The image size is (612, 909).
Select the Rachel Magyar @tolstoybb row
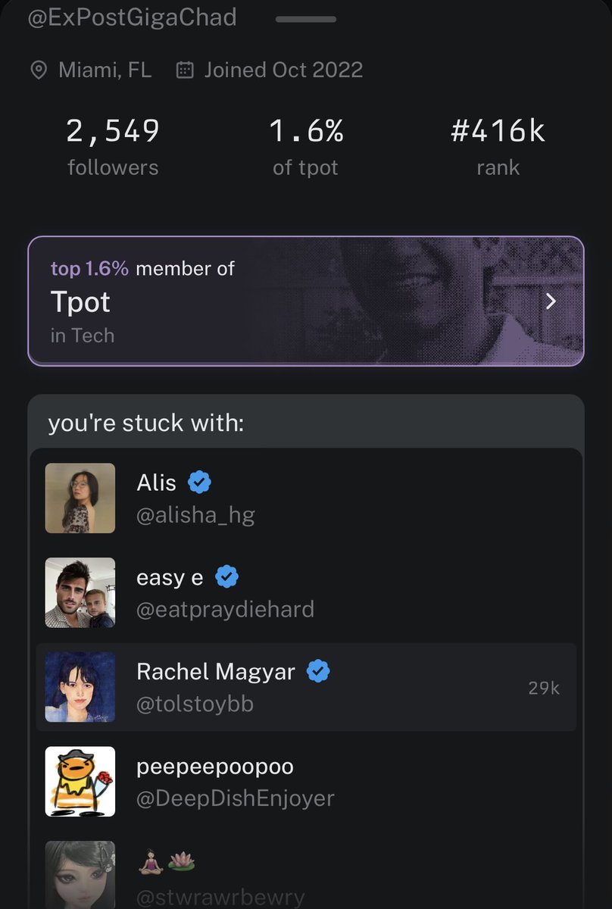306,687
